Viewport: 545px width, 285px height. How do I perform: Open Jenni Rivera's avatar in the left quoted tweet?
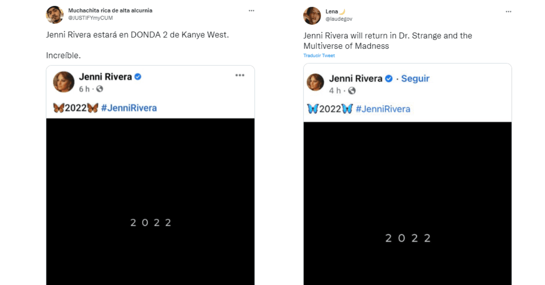tap(64, 81)
